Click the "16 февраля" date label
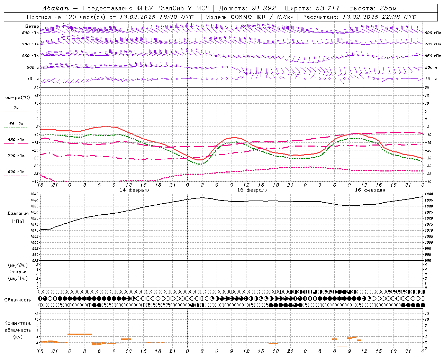 tap(370, 190)
